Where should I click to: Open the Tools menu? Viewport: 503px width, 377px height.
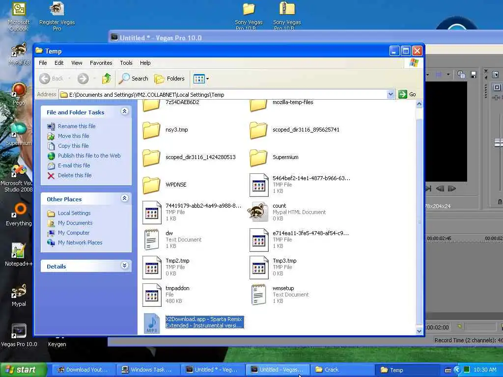[126, 63]
